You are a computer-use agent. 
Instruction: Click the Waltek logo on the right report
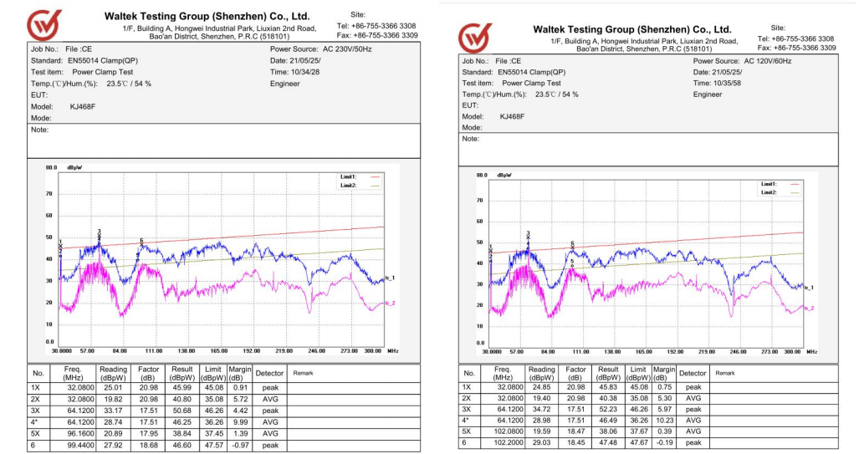point(476,38)
